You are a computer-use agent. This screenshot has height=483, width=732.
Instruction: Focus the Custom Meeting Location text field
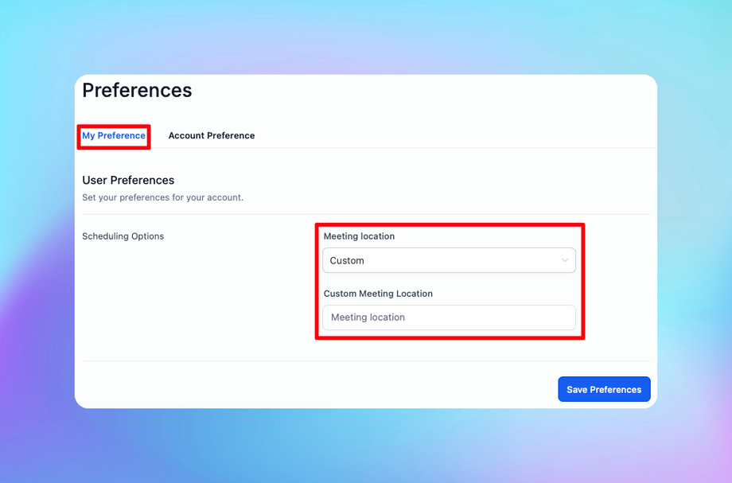448,317
